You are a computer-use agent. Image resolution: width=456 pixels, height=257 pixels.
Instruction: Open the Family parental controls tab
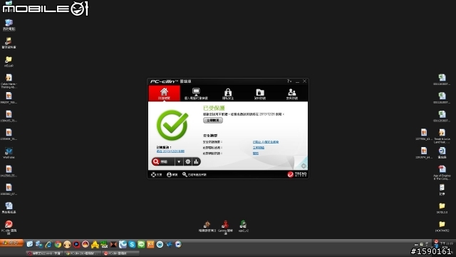pyautogui.click(x=291, y=94)
